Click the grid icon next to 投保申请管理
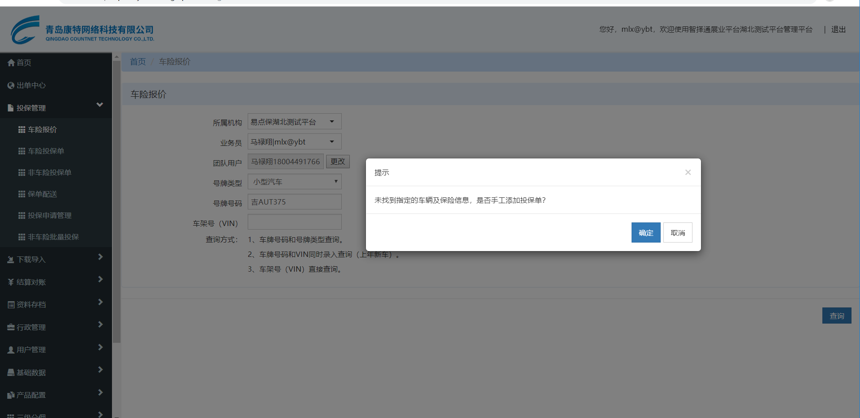860x418 pixels. click(21, 215)
